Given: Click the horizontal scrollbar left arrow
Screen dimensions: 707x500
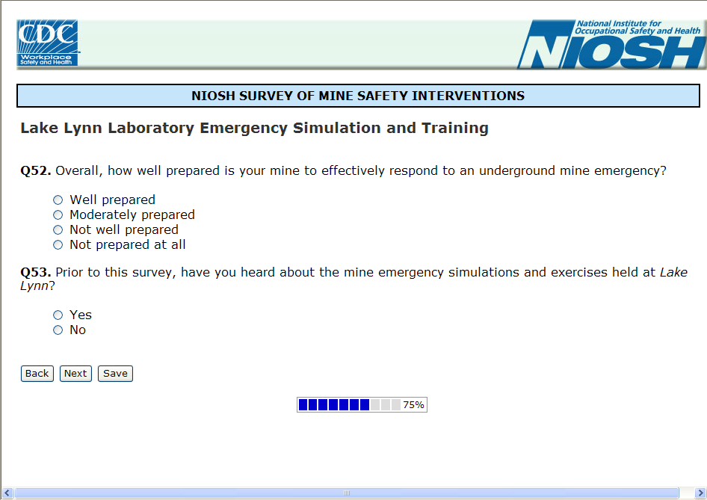Looking at the screenshot, I should click(x=7, y=493).
